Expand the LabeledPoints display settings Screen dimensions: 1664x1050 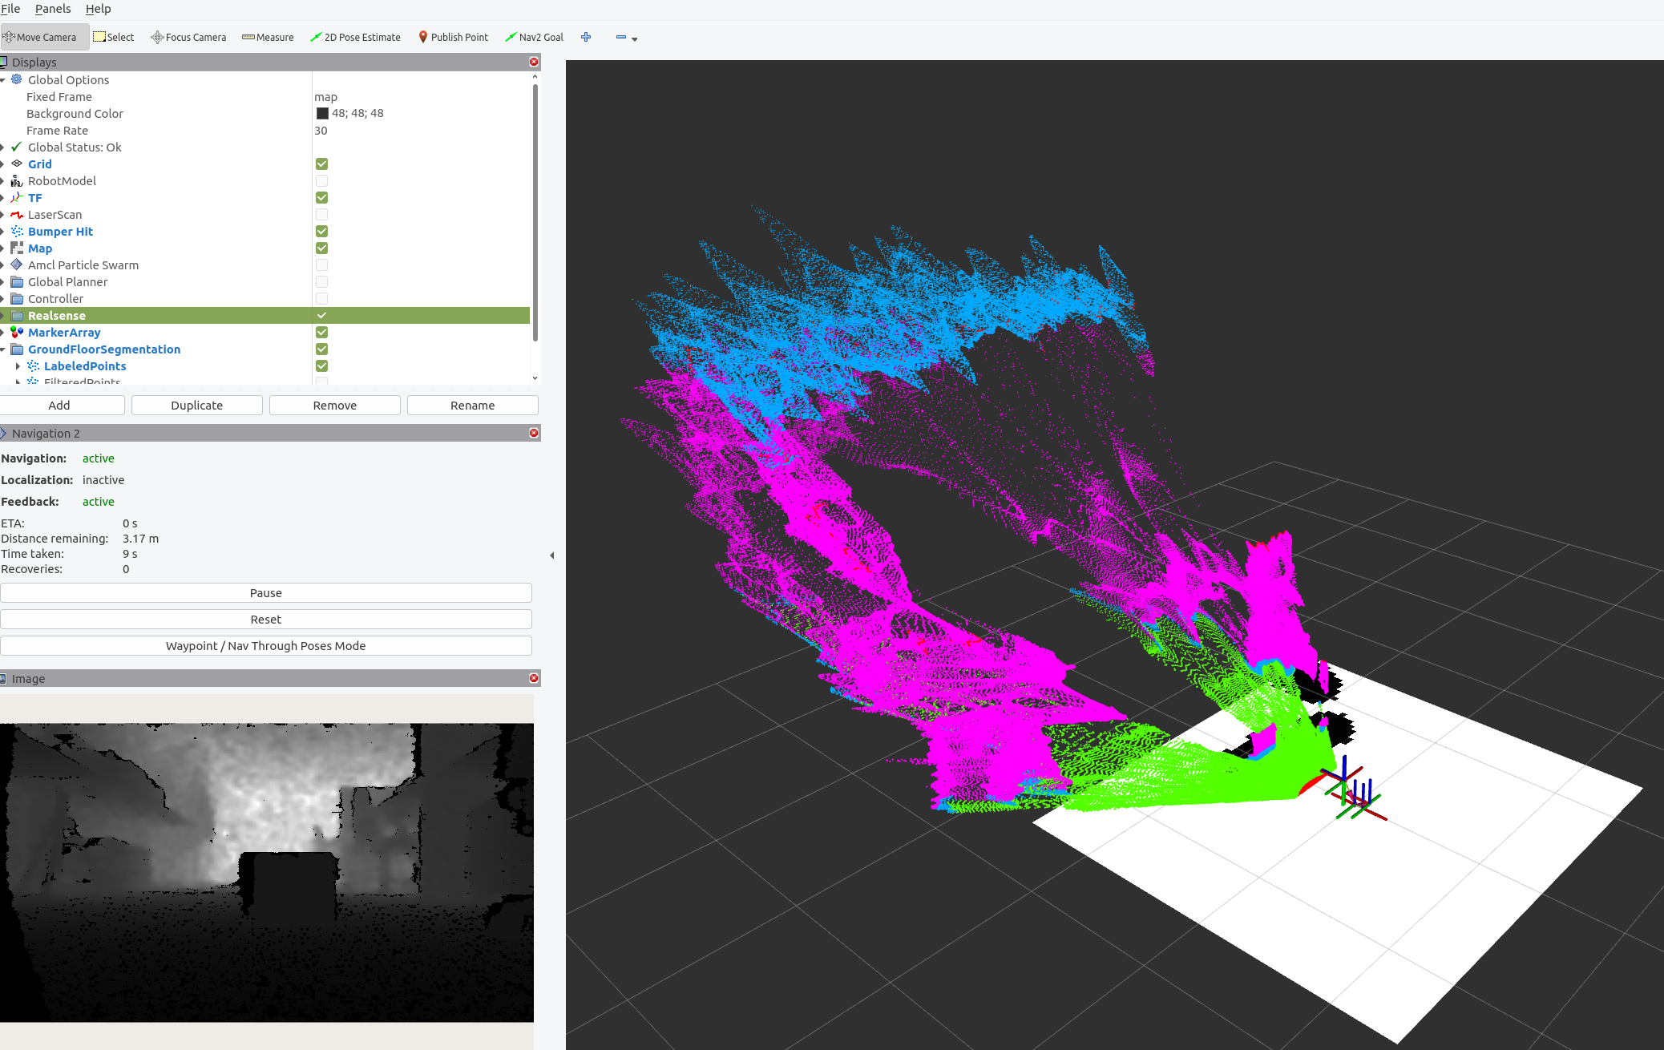pos(18,365)
